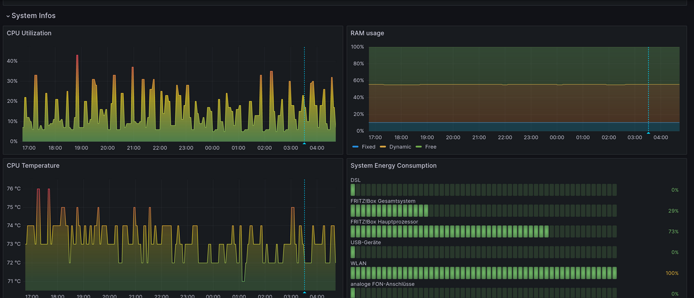Click the 40% axis label in CPU Utilization
694x298 pixels.
click(12, 61)
